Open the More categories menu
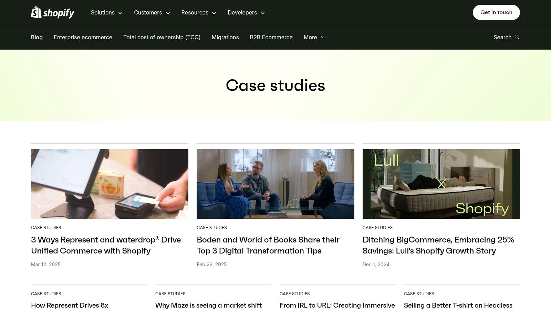Screen dimensions: 551x310 [x=314, y=37]
